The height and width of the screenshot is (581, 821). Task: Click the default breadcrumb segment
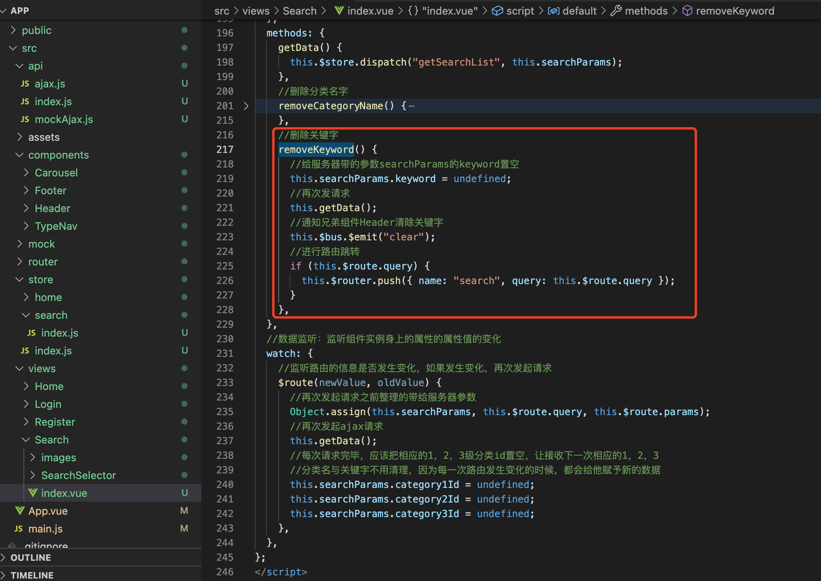tap(579, 11)
